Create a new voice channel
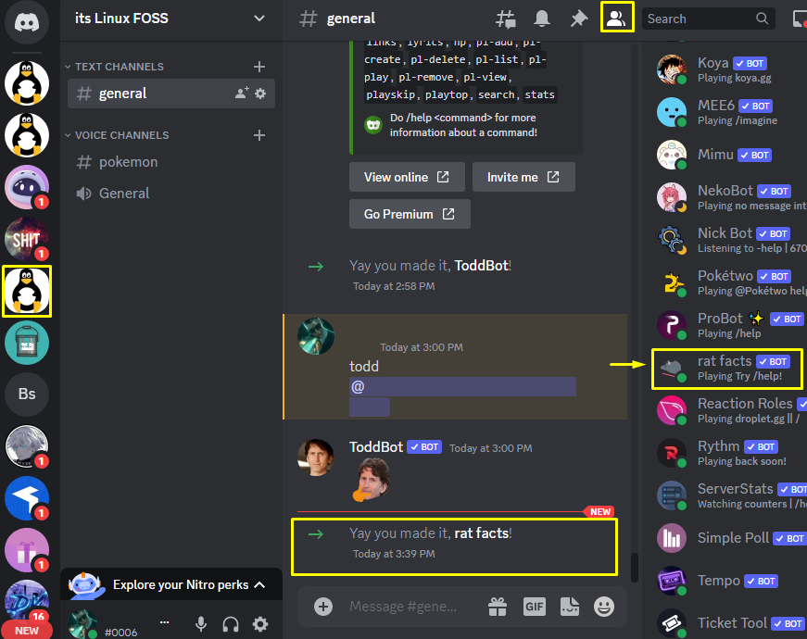The image size is (807, 639). (259, 135)
